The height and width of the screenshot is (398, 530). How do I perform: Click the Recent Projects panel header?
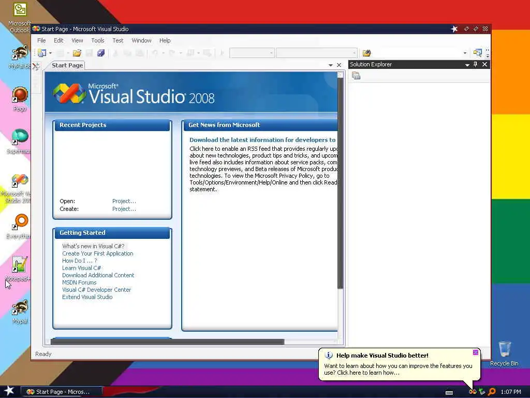coord(112,125)
